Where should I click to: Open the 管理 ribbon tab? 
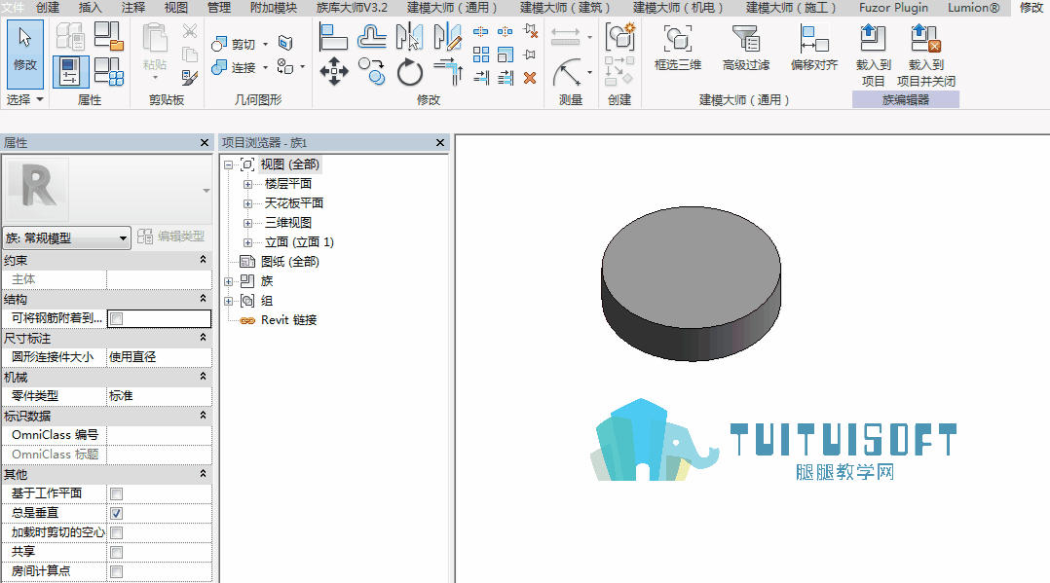tap(219, 8)
